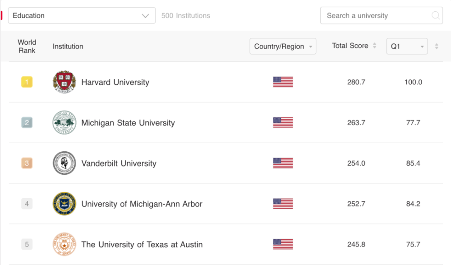This screenshot has width=451, height=265.
Task: Click the Harvard University crest logo
Action: pyautogui.click(x=64, y=82)
